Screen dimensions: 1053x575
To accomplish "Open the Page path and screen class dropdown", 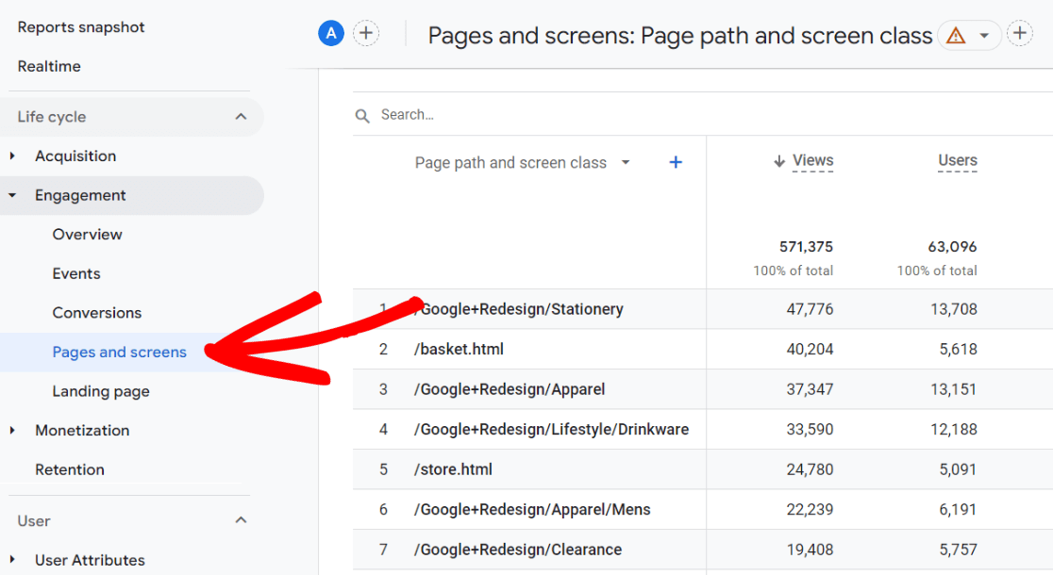I will (626, 162).
